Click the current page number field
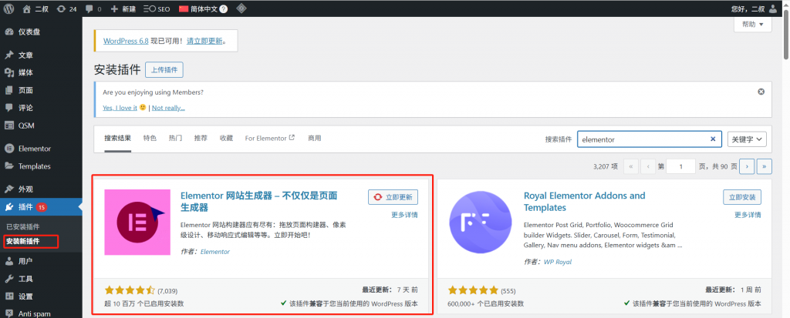Viewport: 790px width, 318px height. [680, 166]
